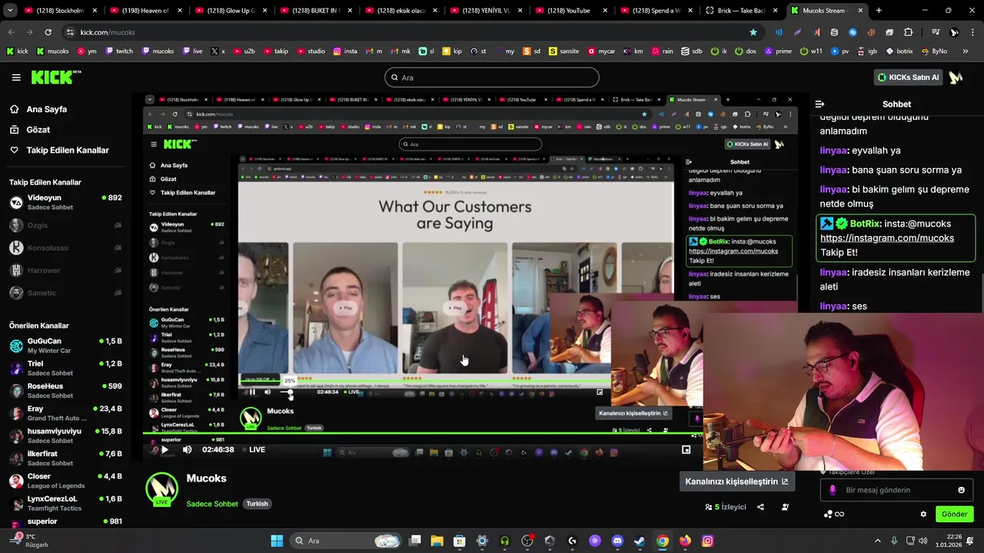Image resolution: width=984 pixels, height=553 pixels.
Task: Click the Turkish language tag
Action: 257,504
